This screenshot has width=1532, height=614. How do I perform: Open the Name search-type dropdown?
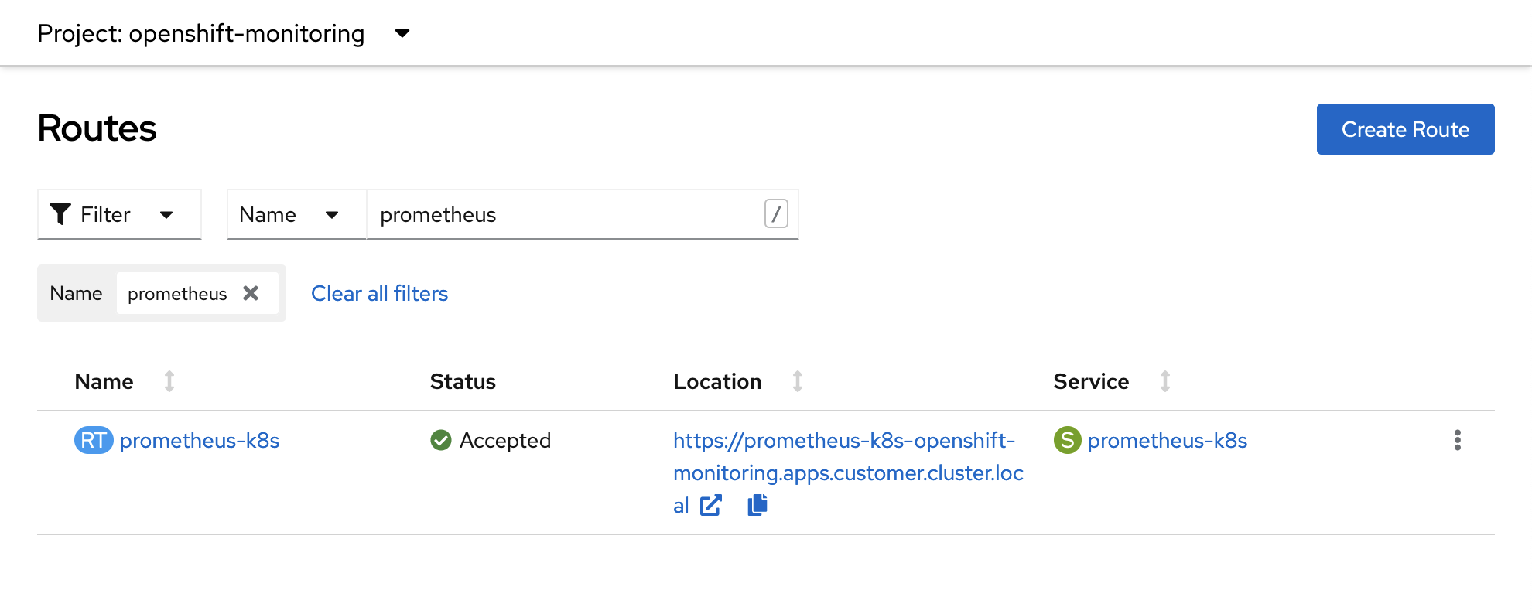pos(296,214)
